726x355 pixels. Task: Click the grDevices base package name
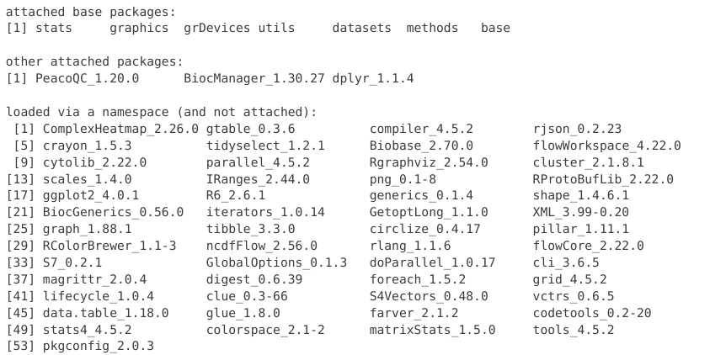point(217,28)
